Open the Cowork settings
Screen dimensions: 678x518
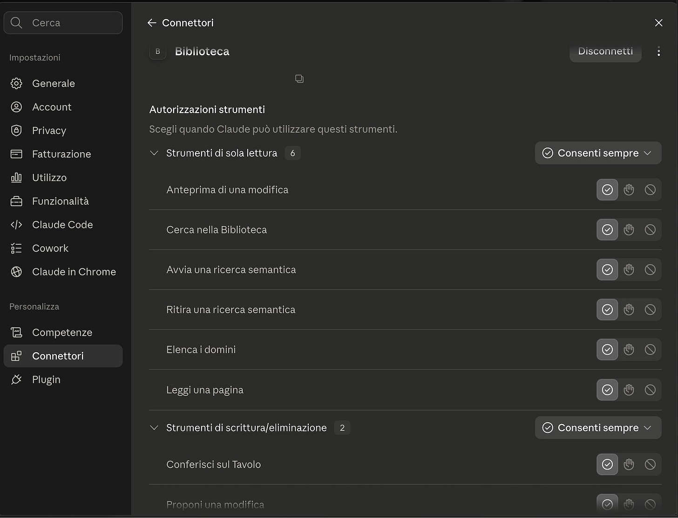[x=63, y=248]
